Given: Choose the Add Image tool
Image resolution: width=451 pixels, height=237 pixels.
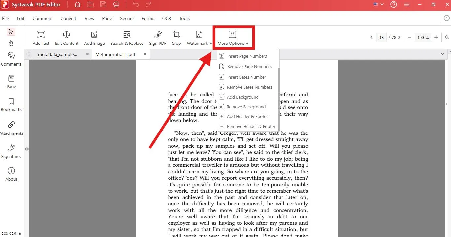Looking at the screenshot, I should click(x=94, y=38).
